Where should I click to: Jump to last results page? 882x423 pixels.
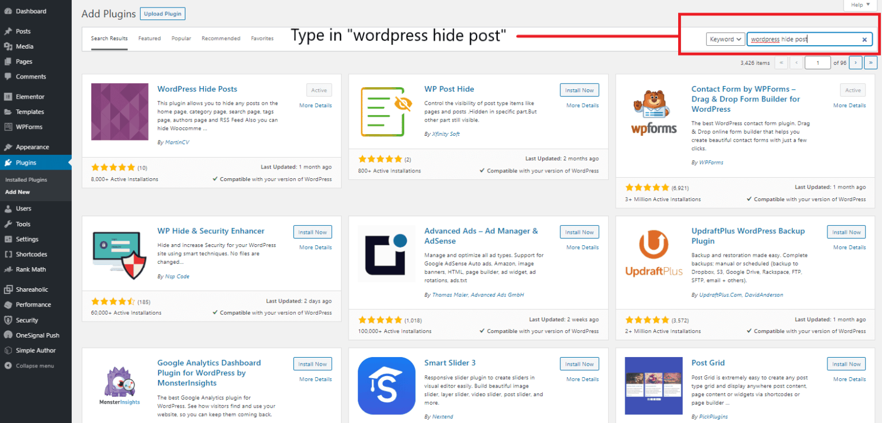click(x=871, y=62)
